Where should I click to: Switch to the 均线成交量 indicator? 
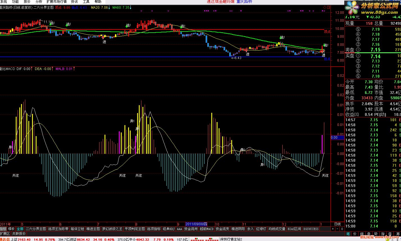(x=277, y=229)
